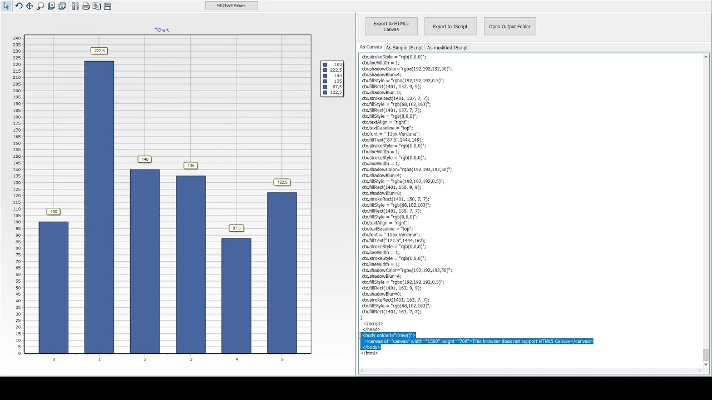712x400 pixels.
Task: Activate the Move chart tool
Action: tap(29, 6)
